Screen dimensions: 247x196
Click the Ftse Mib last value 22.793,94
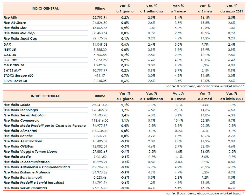[100, 18]
